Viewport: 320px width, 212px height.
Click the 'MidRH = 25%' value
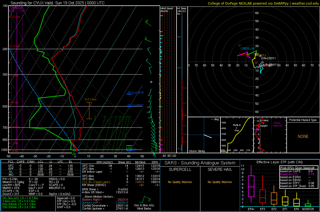click(11, 188)
